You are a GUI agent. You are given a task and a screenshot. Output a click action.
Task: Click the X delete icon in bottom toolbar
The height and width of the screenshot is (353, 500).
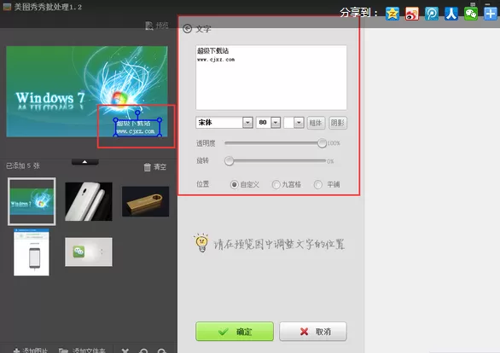125,350
